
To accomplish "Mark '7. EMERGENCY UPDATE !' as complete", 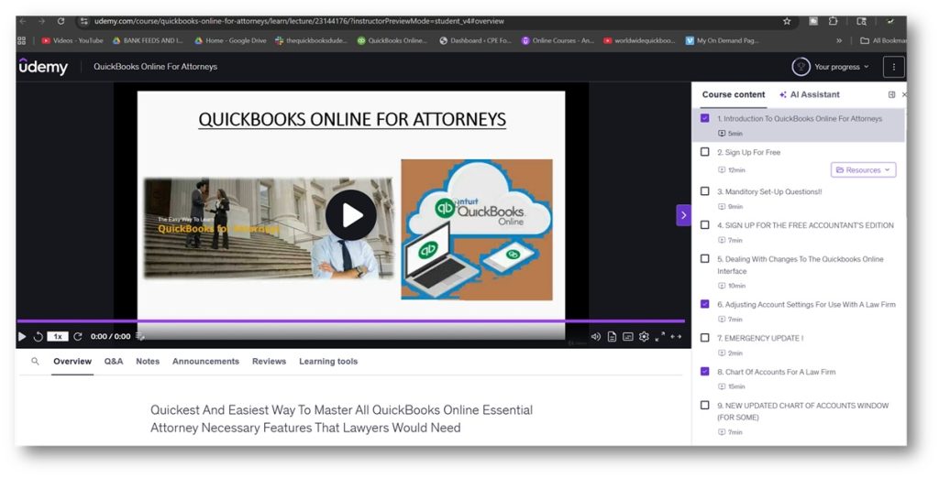I will tap(704, 338).
